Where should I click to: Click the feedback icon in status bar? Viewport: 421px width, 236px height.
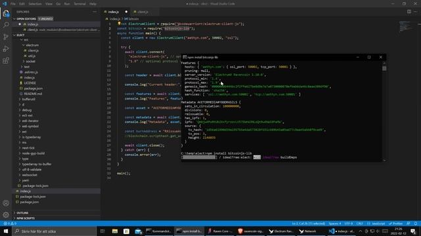coord(409,224)
